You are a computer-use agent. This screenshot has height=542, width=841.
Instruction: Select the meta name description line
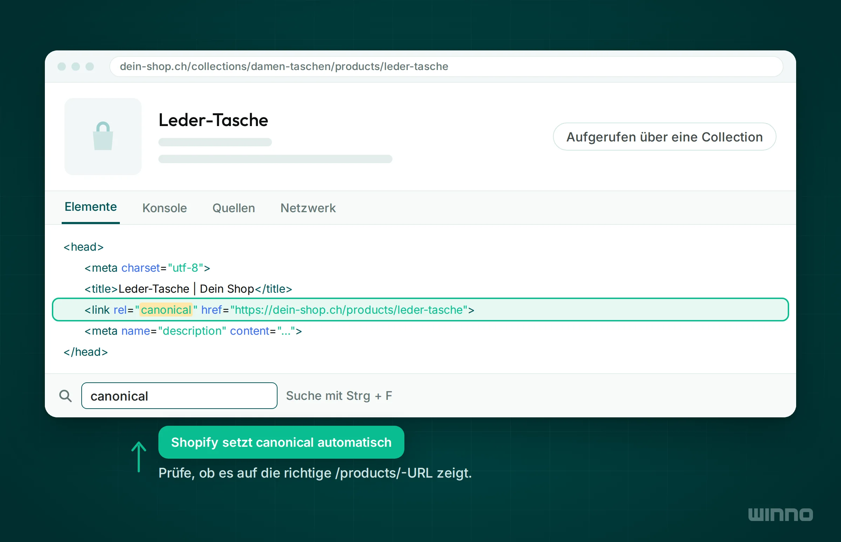tap(193, 331)
